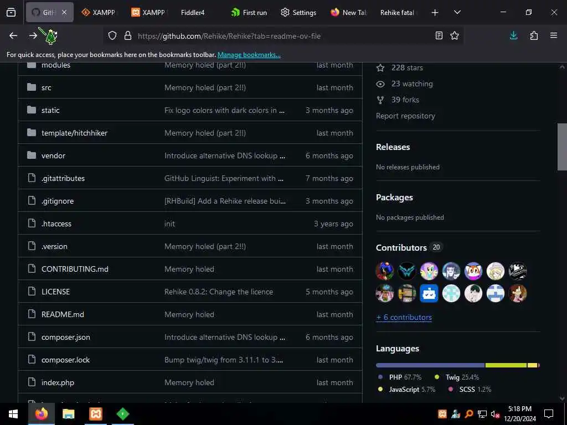
Task: Open the Firefox application hamburger menu
Action: [x=554, y=35]
